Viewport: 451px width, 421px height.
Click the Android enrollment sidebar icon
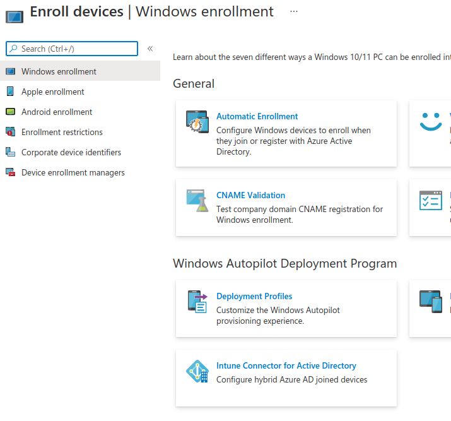click(x=11, y=111)
